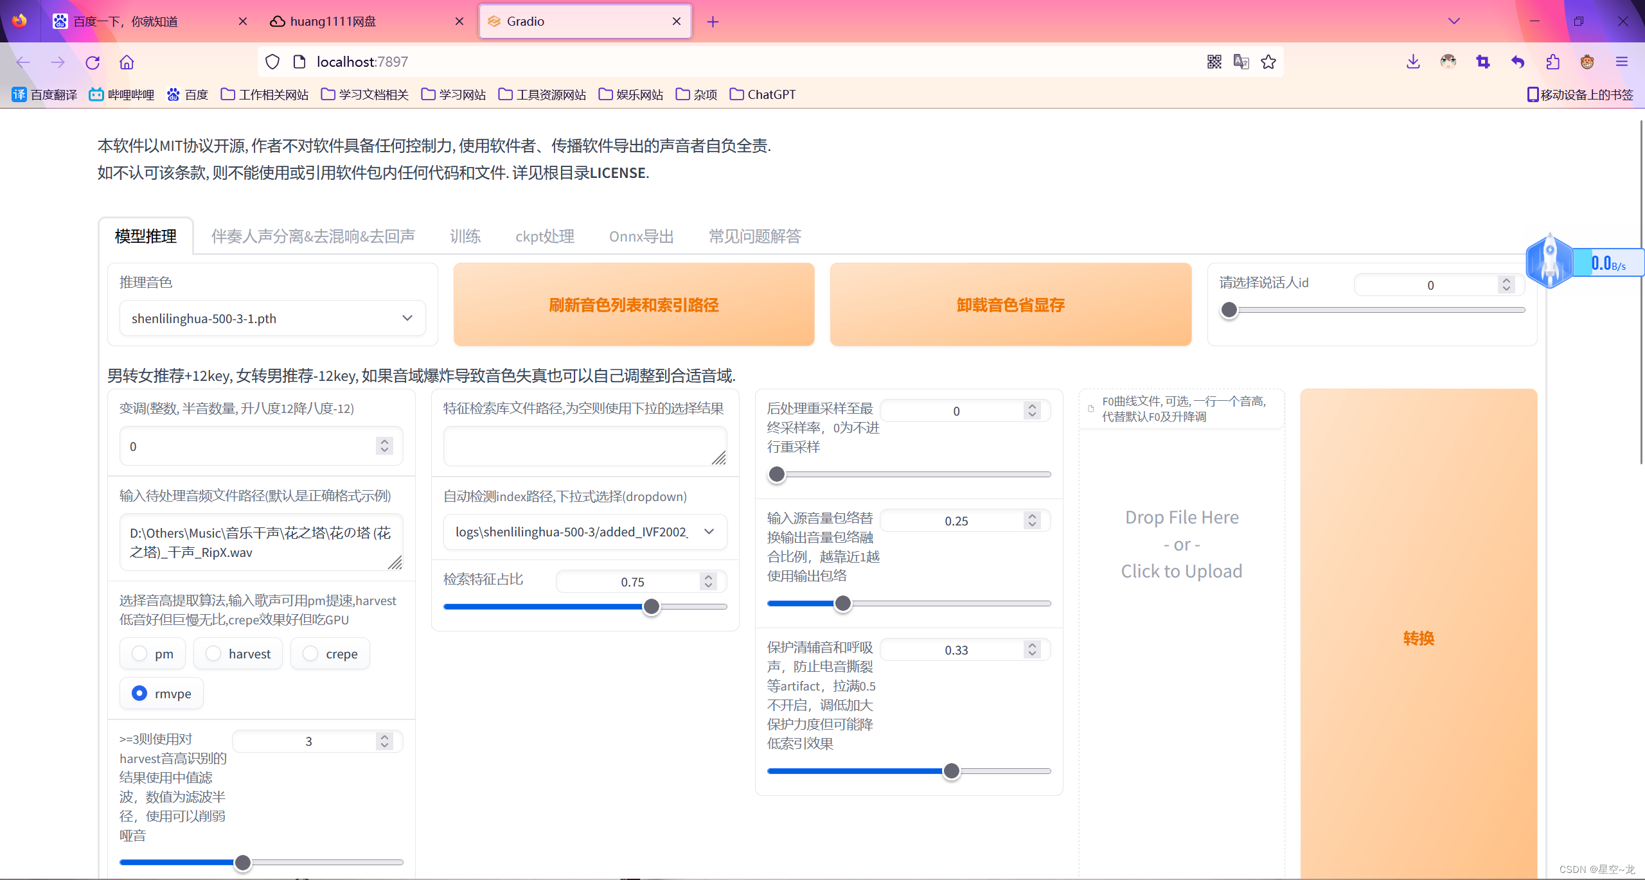The width and height of the screenshot is (1645, 880).
Task: Choose the crepe pitch extraction option
Action: click(310, 653)
